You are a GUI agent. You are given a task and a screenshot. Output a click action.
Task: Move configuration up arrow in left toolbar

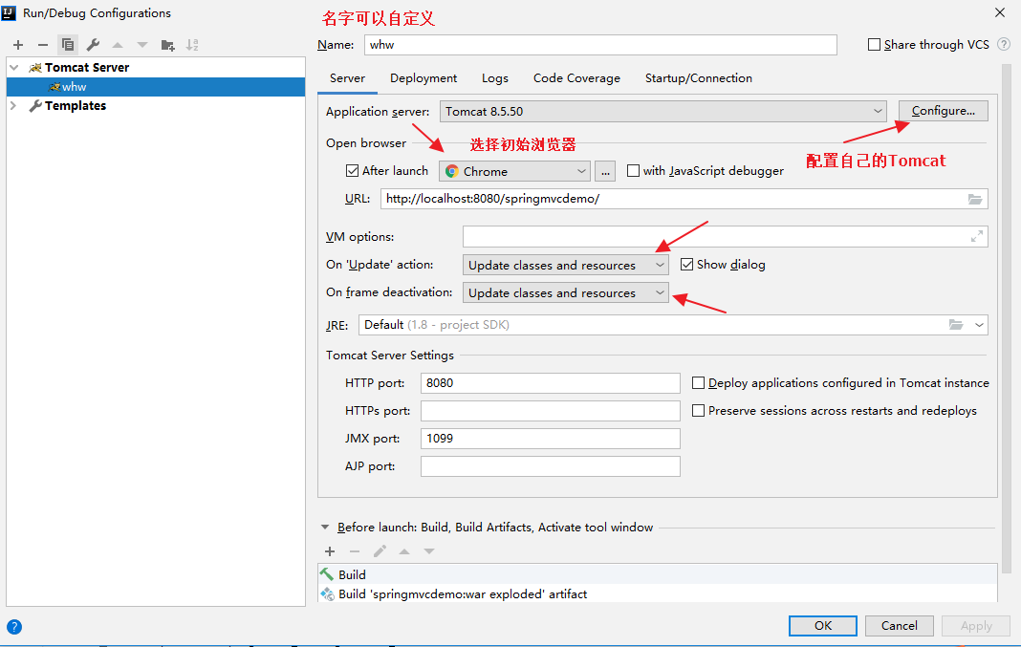pos(118,45)
